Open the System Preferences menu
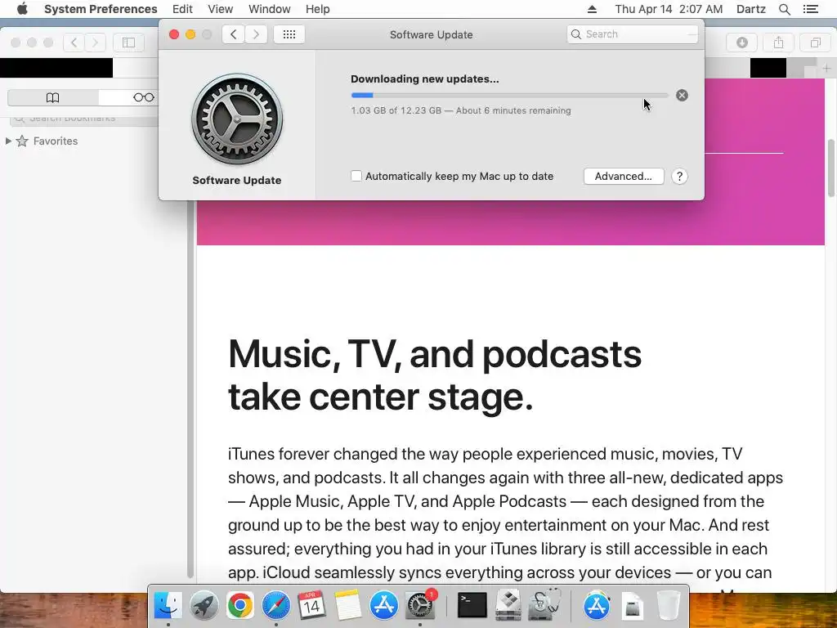Image resolution: width=837 pixels, height=628 pixels. (101, 9)
